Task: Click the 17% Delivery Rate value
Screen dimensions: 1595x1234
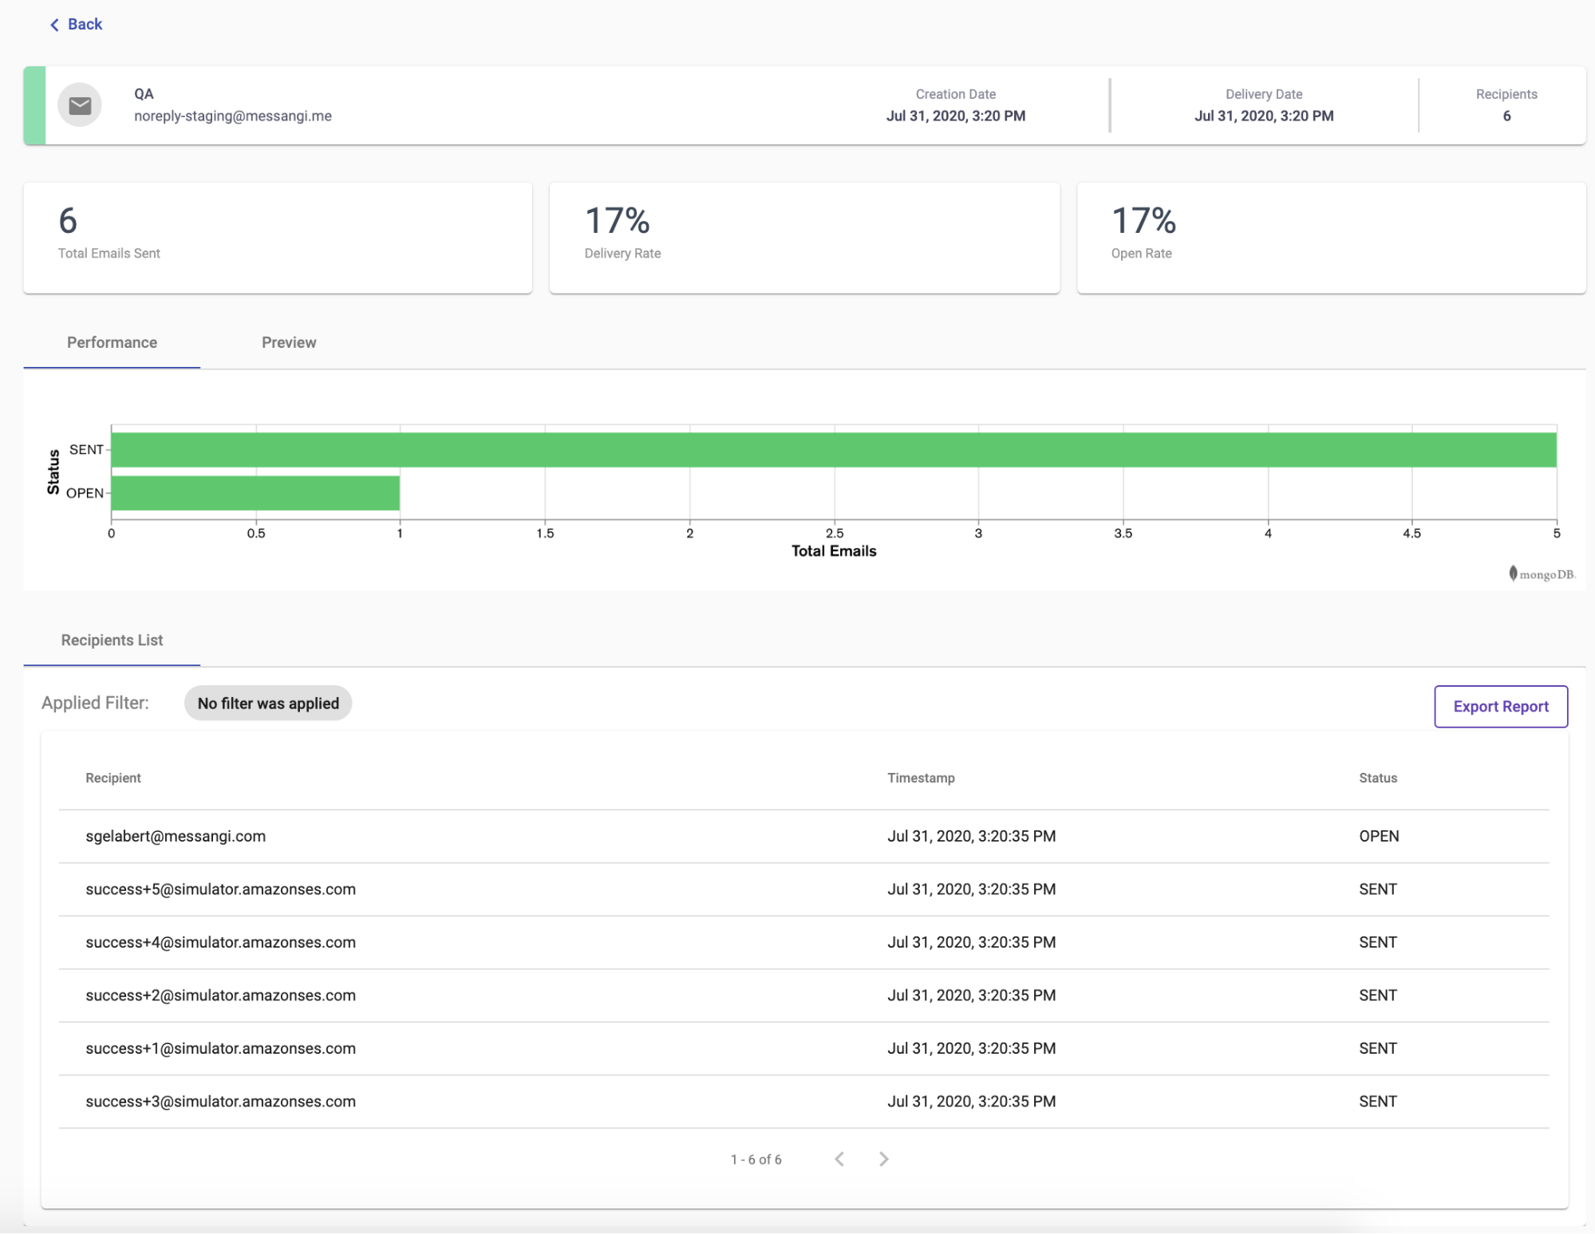Action: [618, 220]
